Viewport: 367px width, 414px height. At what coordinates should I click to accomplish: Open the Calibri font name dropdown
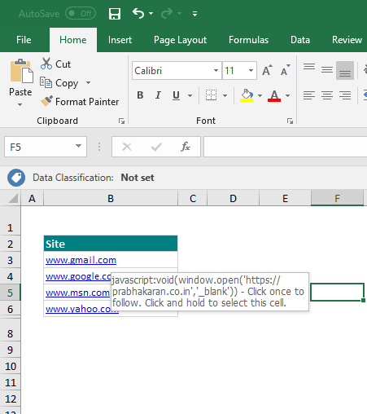point(216,71)
